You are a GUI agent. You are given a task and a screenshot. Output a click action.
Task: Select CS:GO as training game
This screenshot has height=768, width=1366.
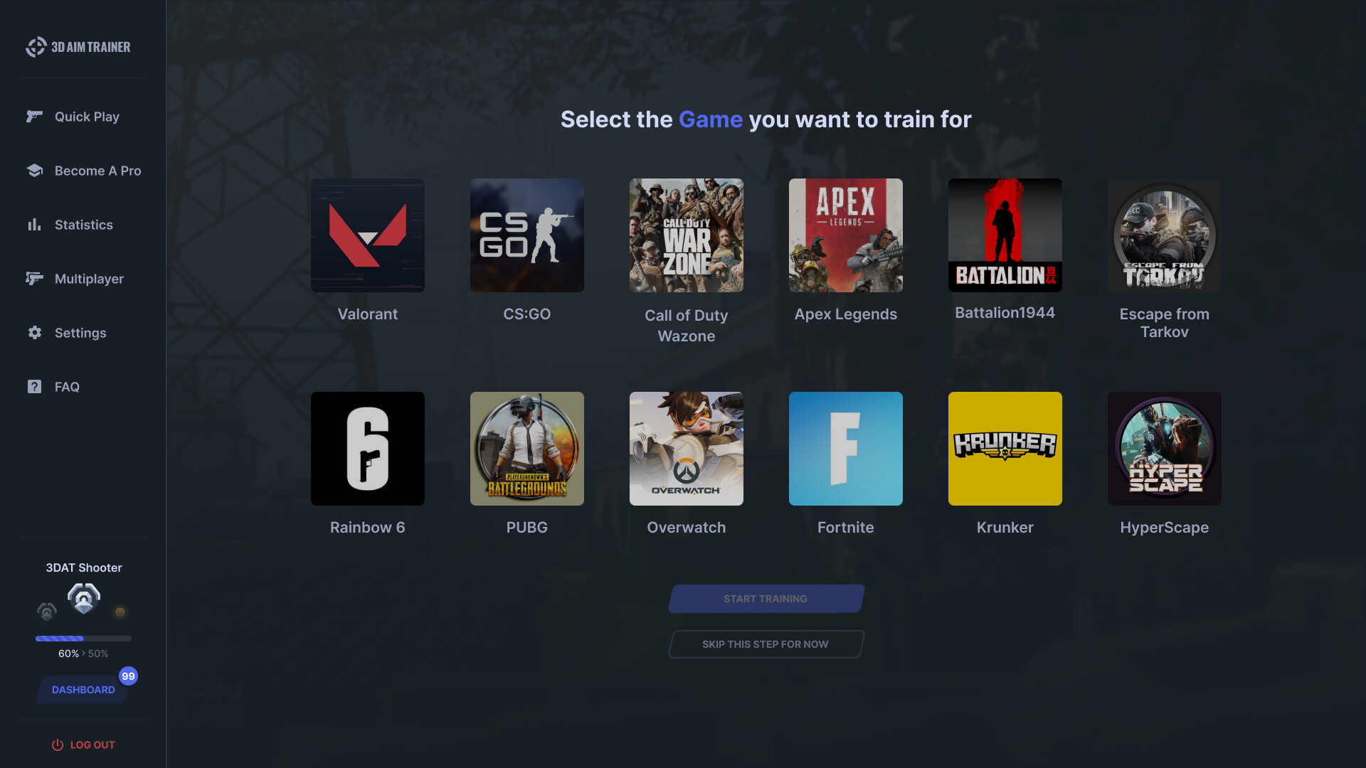527,250
